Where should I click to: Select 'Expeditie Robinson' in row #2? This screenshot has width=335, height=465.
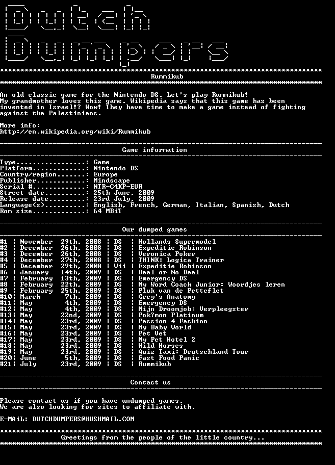175,248
